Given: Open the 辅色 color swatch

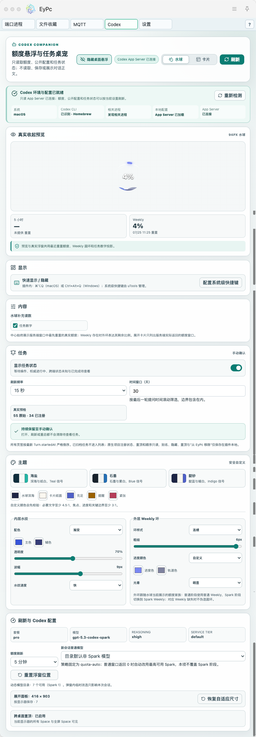Looking at the screenshot, I should pos(39,542).
